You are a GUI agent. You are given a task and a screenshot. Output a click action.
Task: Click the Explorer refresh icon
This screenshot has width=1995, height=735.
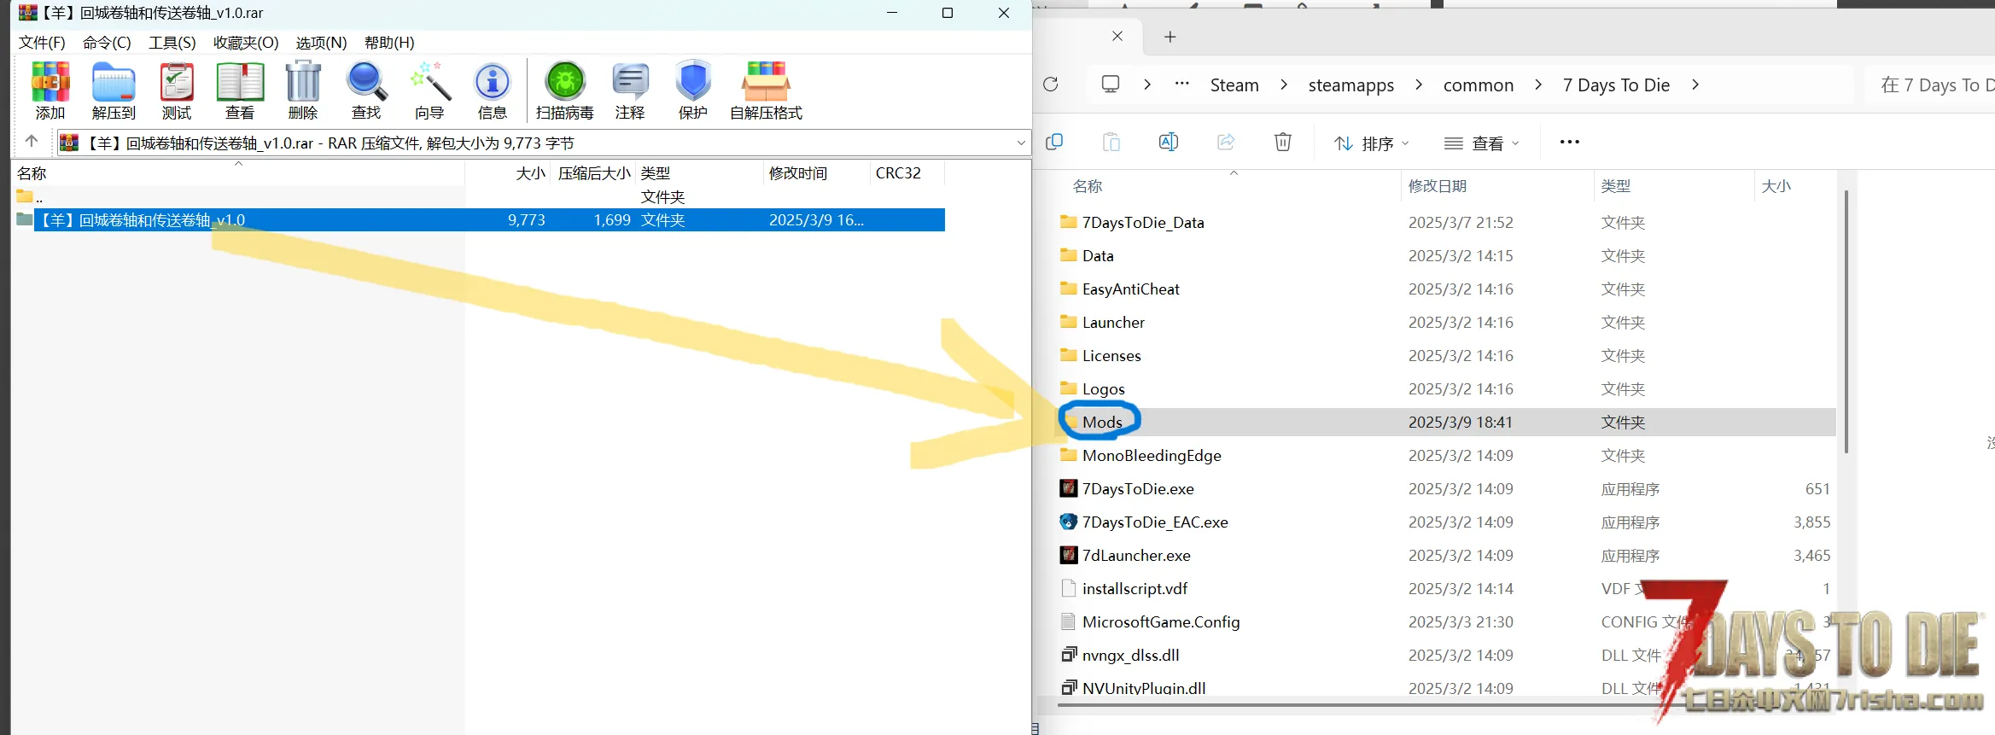1051,85
